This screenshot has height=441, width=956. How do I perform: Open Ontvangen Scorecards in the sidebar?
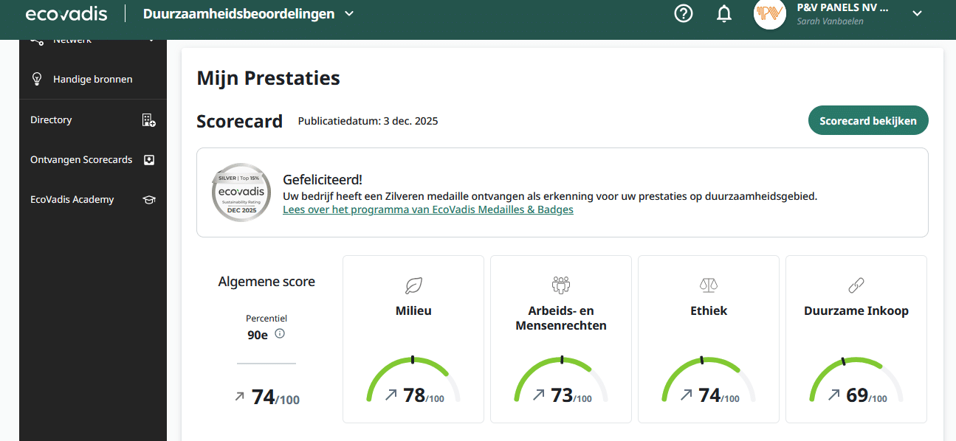(81, 160)
